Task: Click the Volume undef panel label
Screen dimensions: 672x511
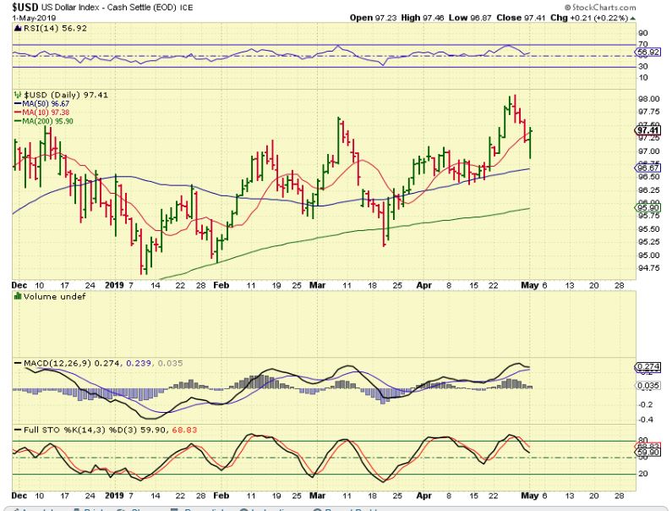Action: (x=54, y=296)
